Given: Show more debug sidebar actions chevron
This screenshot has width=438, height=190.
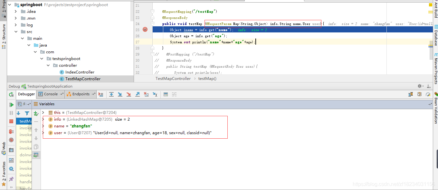Looking at the screenshot, I should point(11,187).
